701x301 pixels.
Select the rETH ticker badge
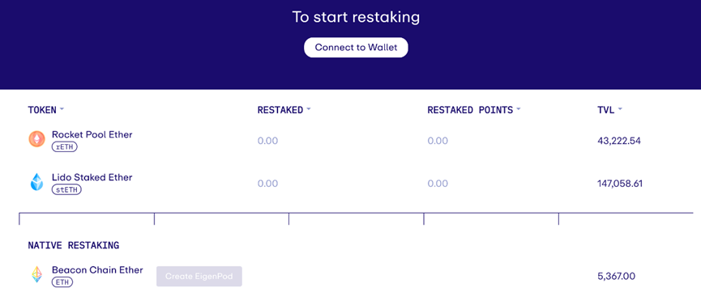click(64, 147)
